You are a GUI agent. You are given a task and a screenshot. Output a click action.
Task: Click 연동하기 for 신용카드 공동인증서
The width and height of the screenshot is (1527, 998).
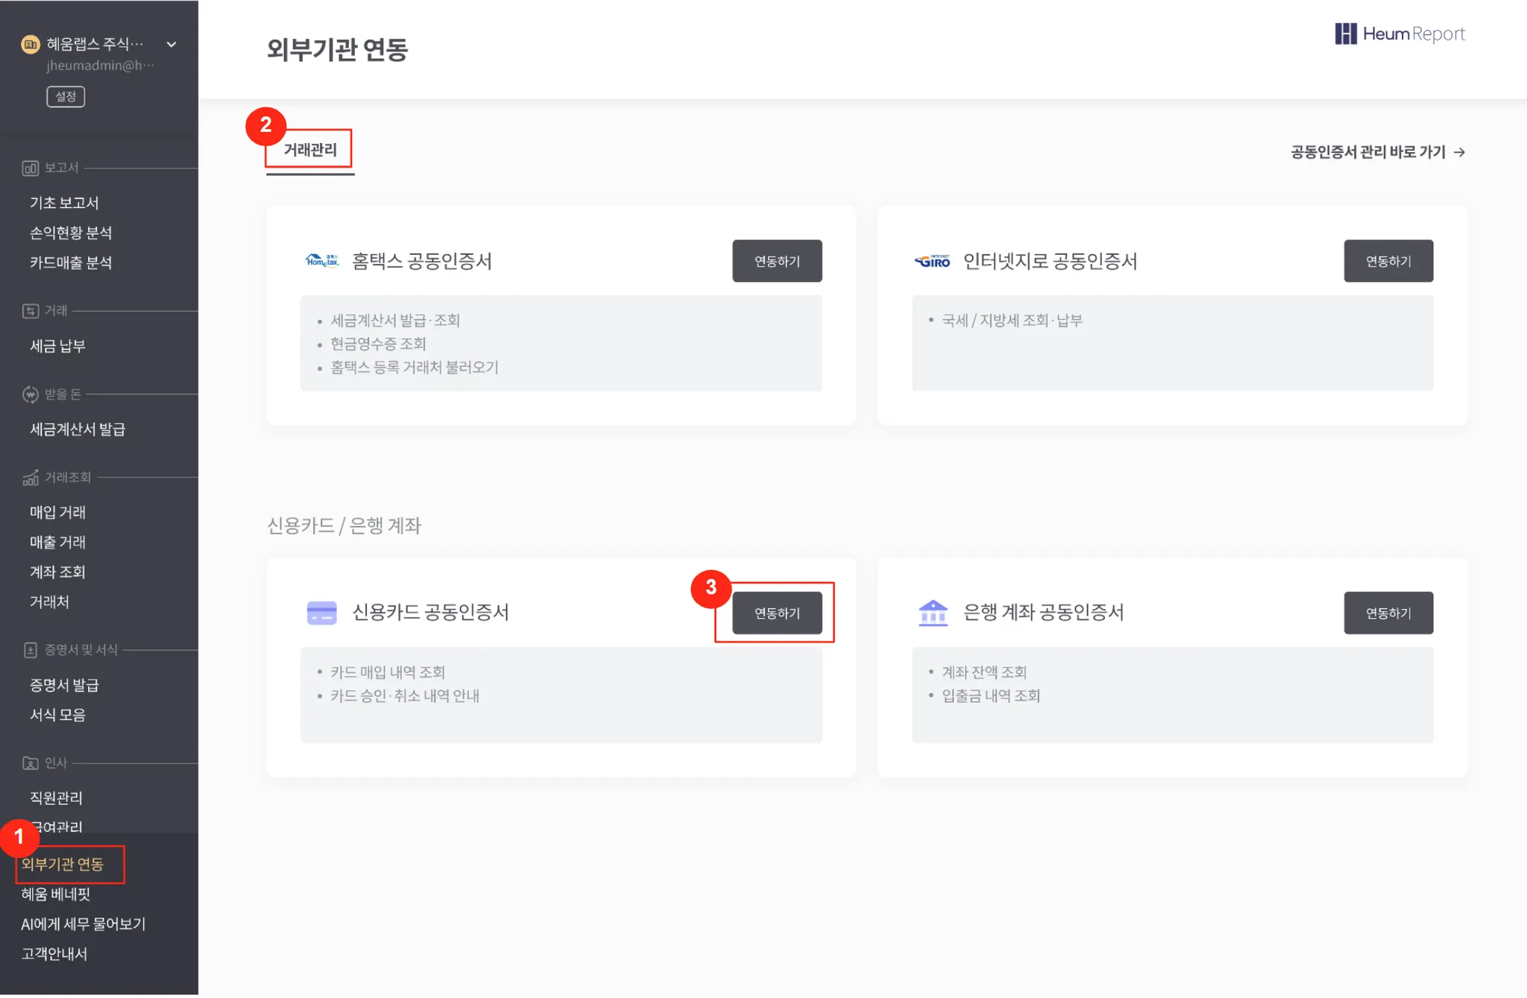(777, 613)
